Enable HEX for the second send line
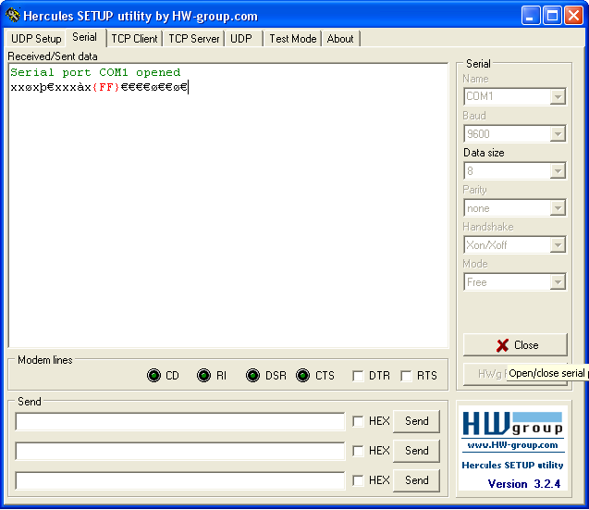The width and height of the screenshot is (589, 510). coord(359,451)
